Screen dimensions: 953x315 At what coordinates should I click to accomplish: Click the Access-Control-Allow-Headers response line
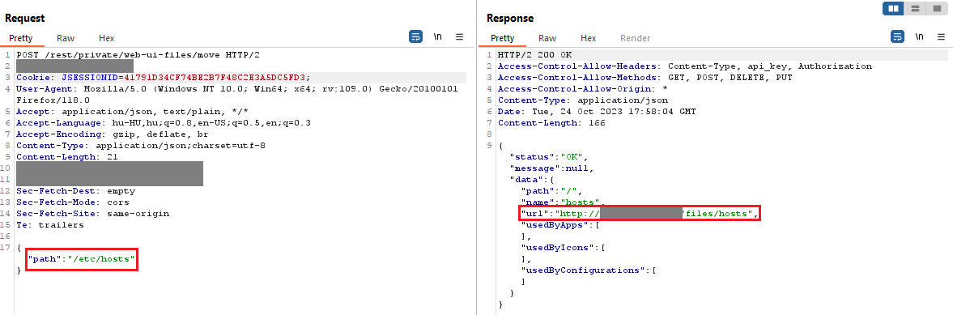click(685, 66)
